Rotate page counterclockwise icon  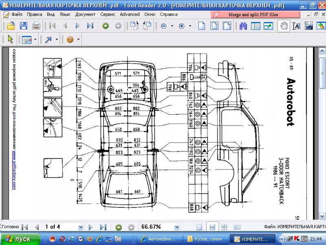(x=147, y=26)
